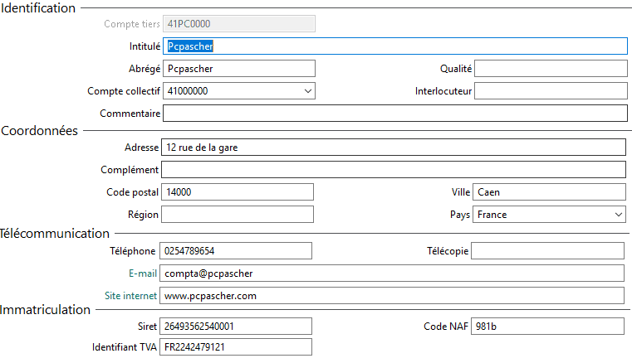The image size is (632, 363).
Task: Click the Site internet field www.pcpascher.com
Action: click(392, 296)
